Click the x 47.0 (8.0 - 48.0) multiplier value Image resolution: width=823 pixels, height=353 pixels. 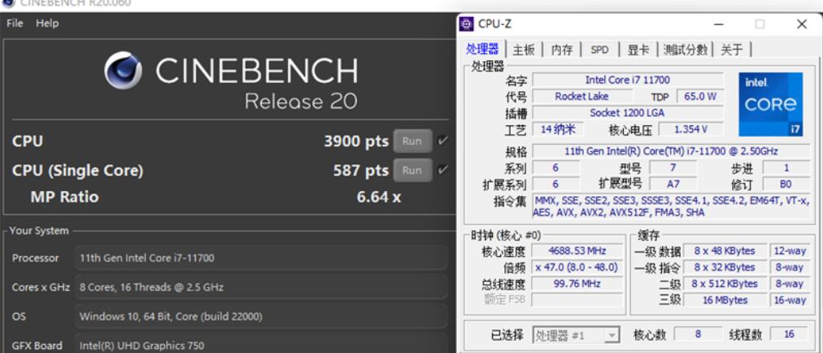coord(577,268)
